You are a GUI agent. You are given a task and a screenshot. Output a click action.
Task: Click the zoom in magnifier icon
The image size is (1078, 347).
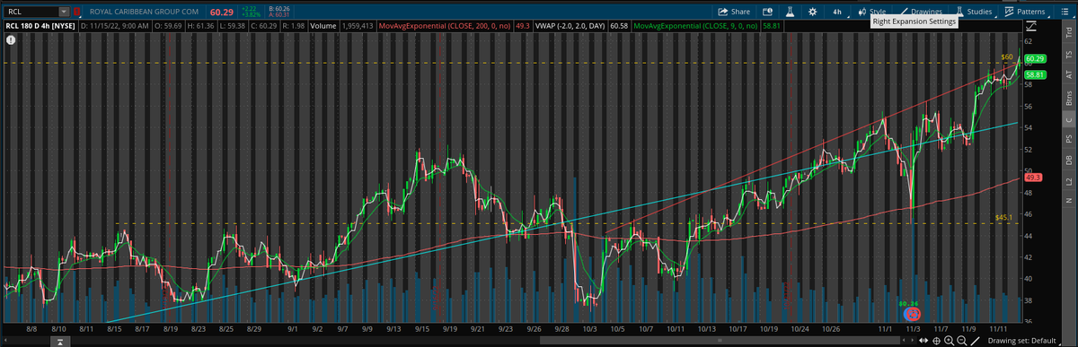(x=949, y=342)
